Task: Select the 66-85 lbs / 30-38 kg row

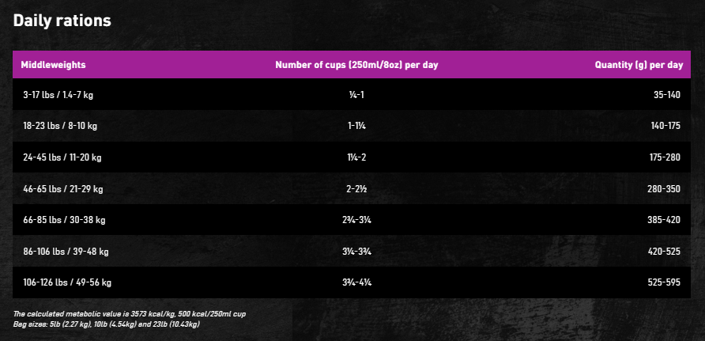Action: coord(352,220)
